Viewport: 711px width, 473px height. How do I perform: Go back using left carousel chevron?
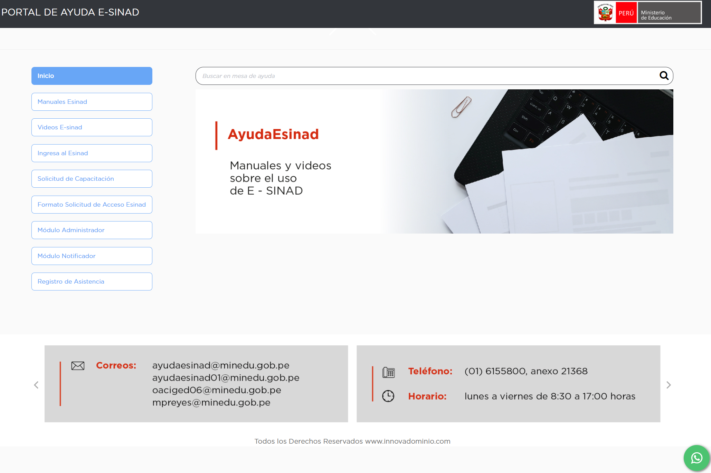click(x=36, y=385)
